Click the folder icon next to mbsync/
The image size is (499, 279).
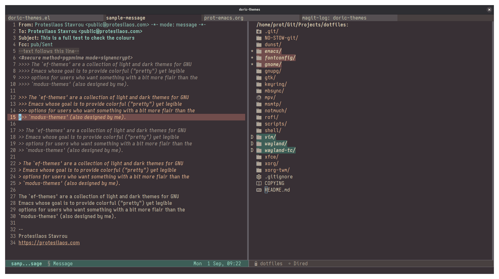[259, 91]
